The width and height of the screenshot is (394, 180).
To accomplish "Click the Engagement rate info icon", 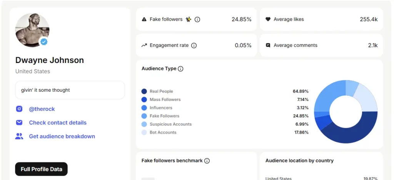I will click(x=194, y=45).
